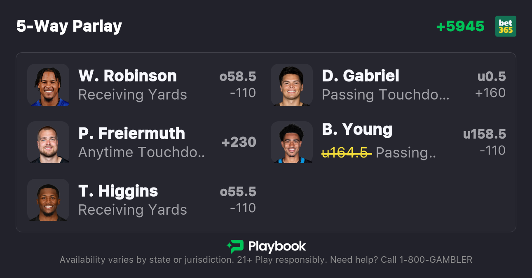The height and width of the screenshot is (278, 532).
Task: Click the bet365 sportsbook logo
Action: coord(506,26)
